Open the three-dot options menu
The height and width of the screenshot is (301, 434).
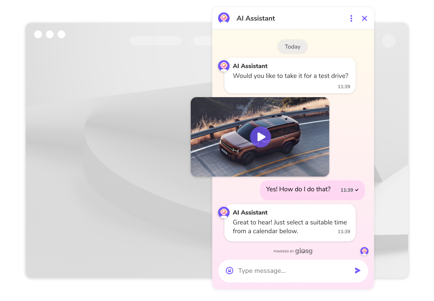coord(351,18)
